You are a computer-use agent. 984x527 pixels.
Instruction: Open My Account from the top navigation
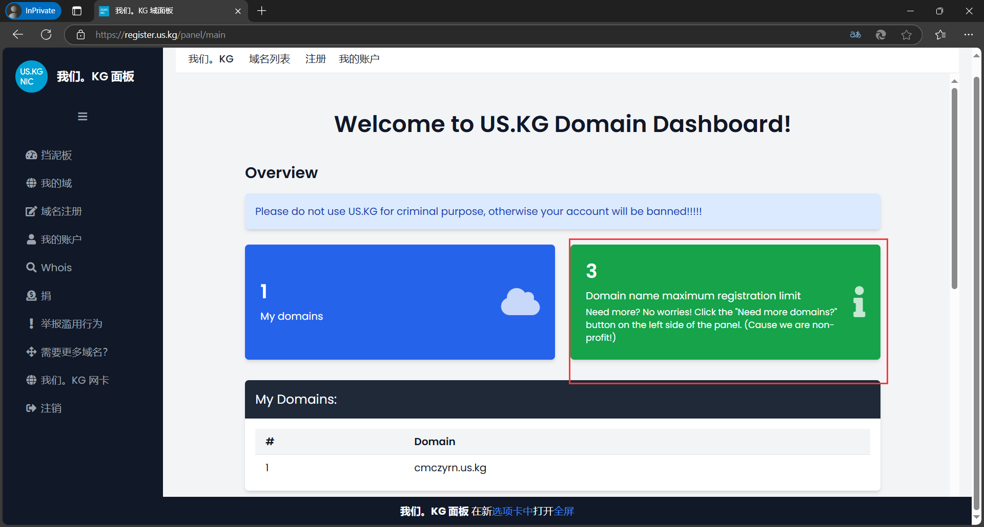pos(359,59)
